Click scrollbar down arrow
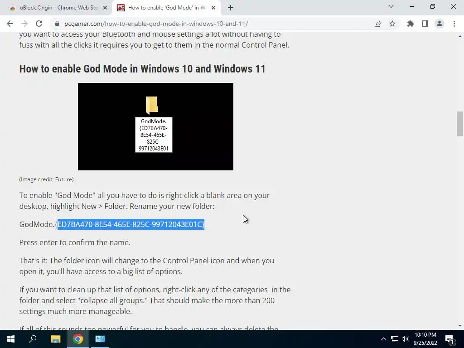 click(460, 326)
